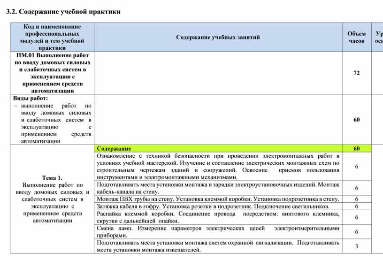Select the "Распайка клеммной коробки" row
This screenshot has height=260, width=383.
(x=218, y=217)
